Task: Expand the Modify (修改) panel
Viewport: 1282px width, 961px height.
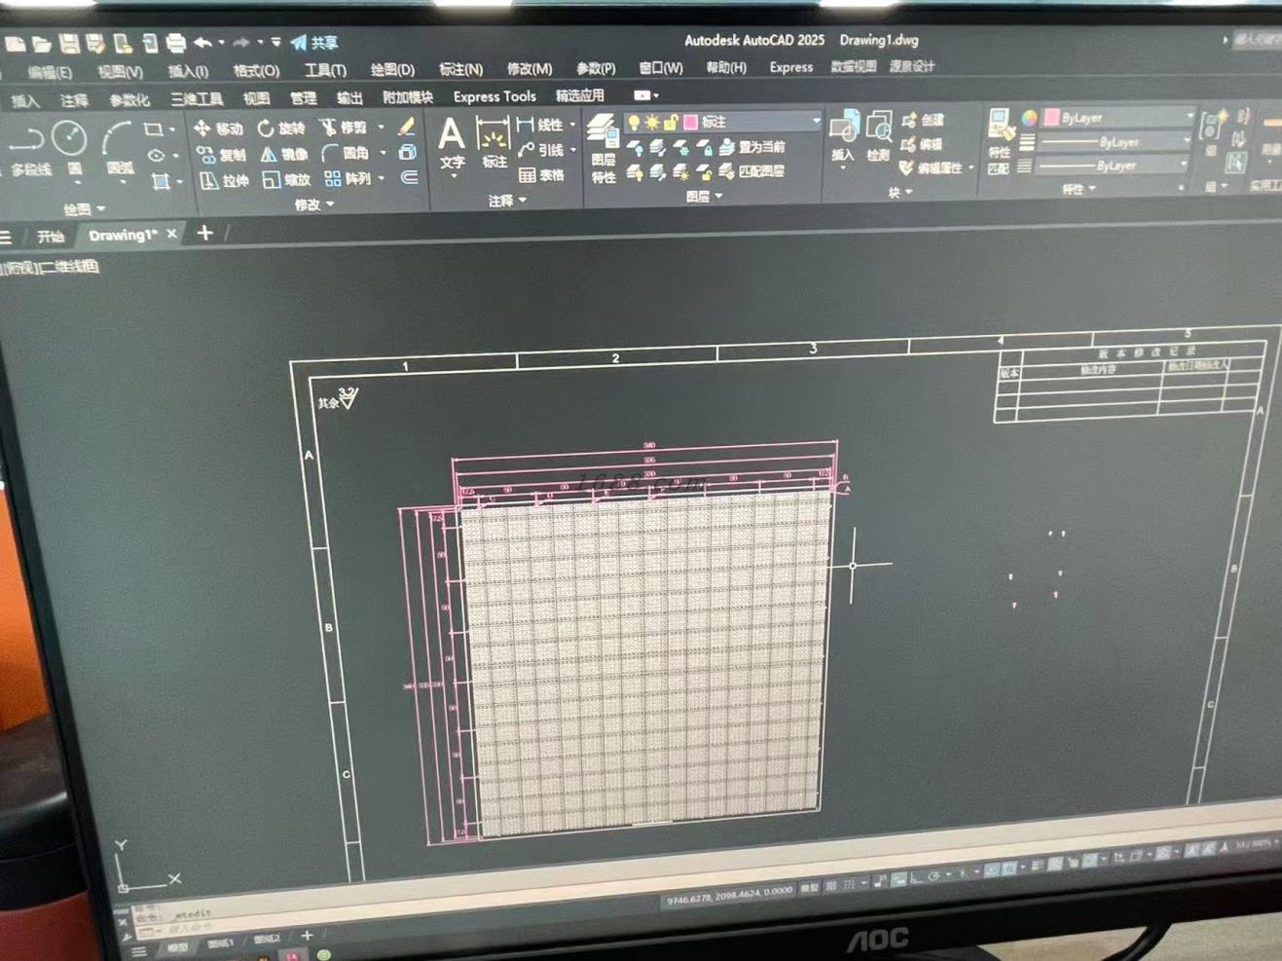Action: click(314, 204)
